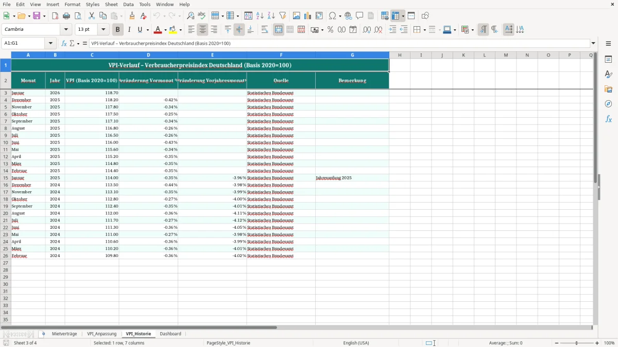Format cells as percent
Screen dimensions: 618x347
coord(330,30)
